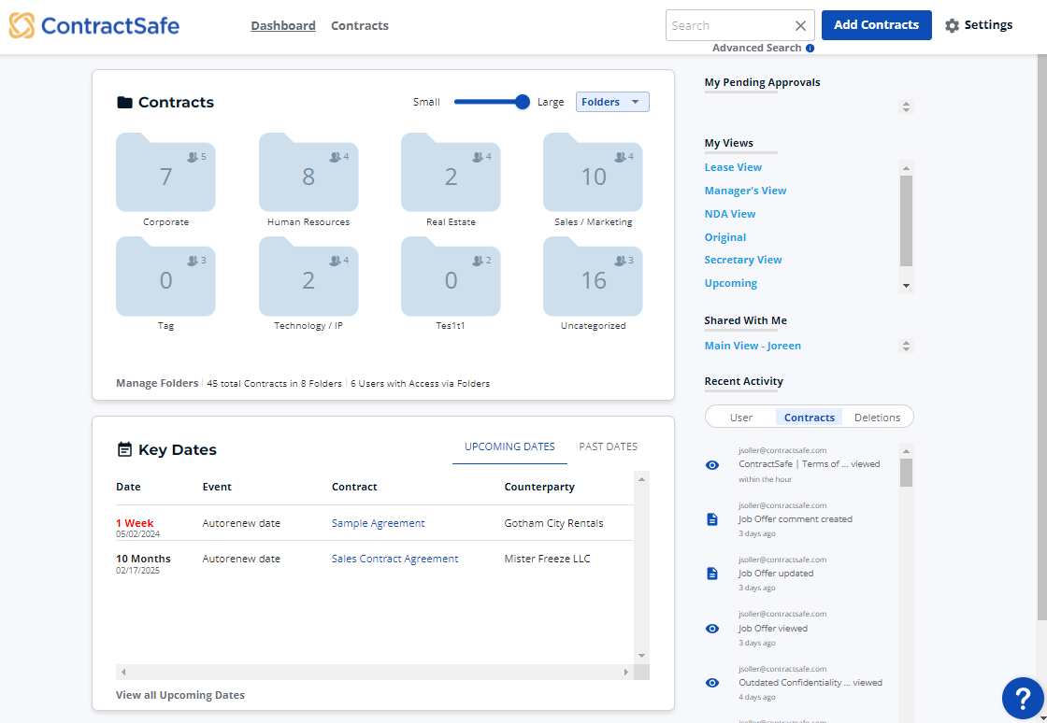Click the Advanced Search info icon

810,48
